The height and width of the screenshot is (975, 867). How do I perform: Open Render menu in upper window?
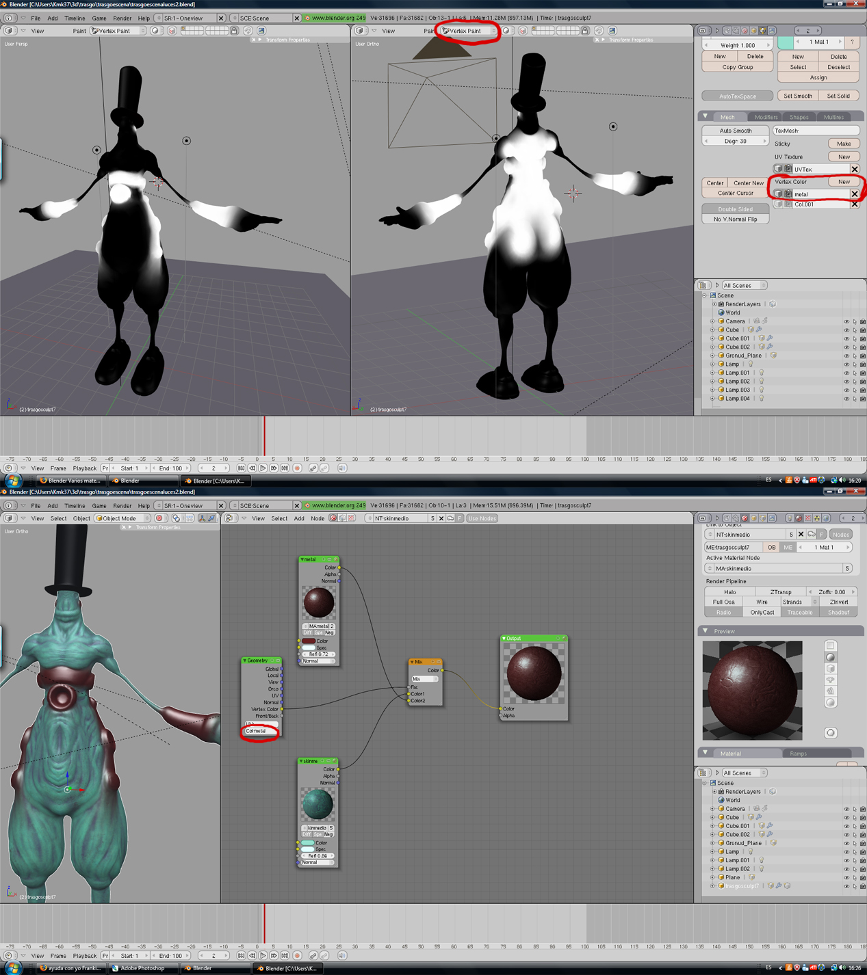[122, 18]
